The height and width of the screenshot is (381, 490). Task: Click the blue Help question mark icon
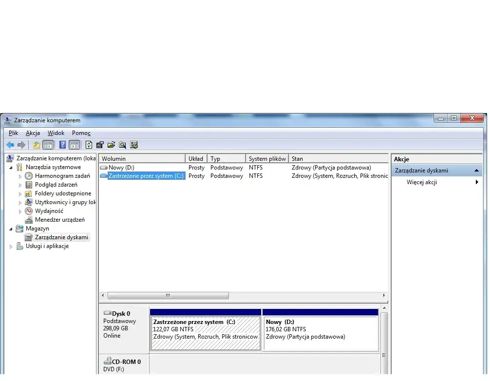63,145
